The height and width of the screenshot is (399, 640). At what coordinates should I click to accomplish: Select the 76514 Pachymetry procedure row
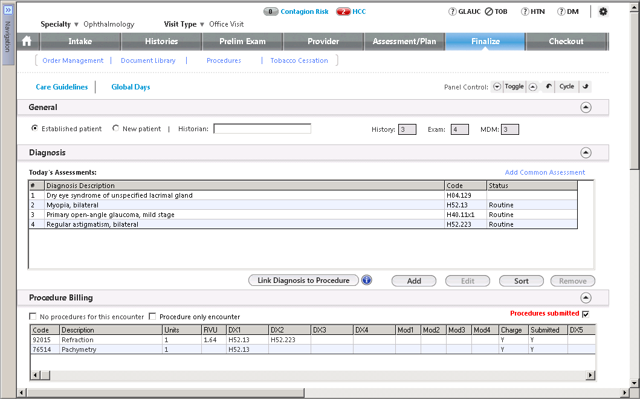tap(313, 349)
